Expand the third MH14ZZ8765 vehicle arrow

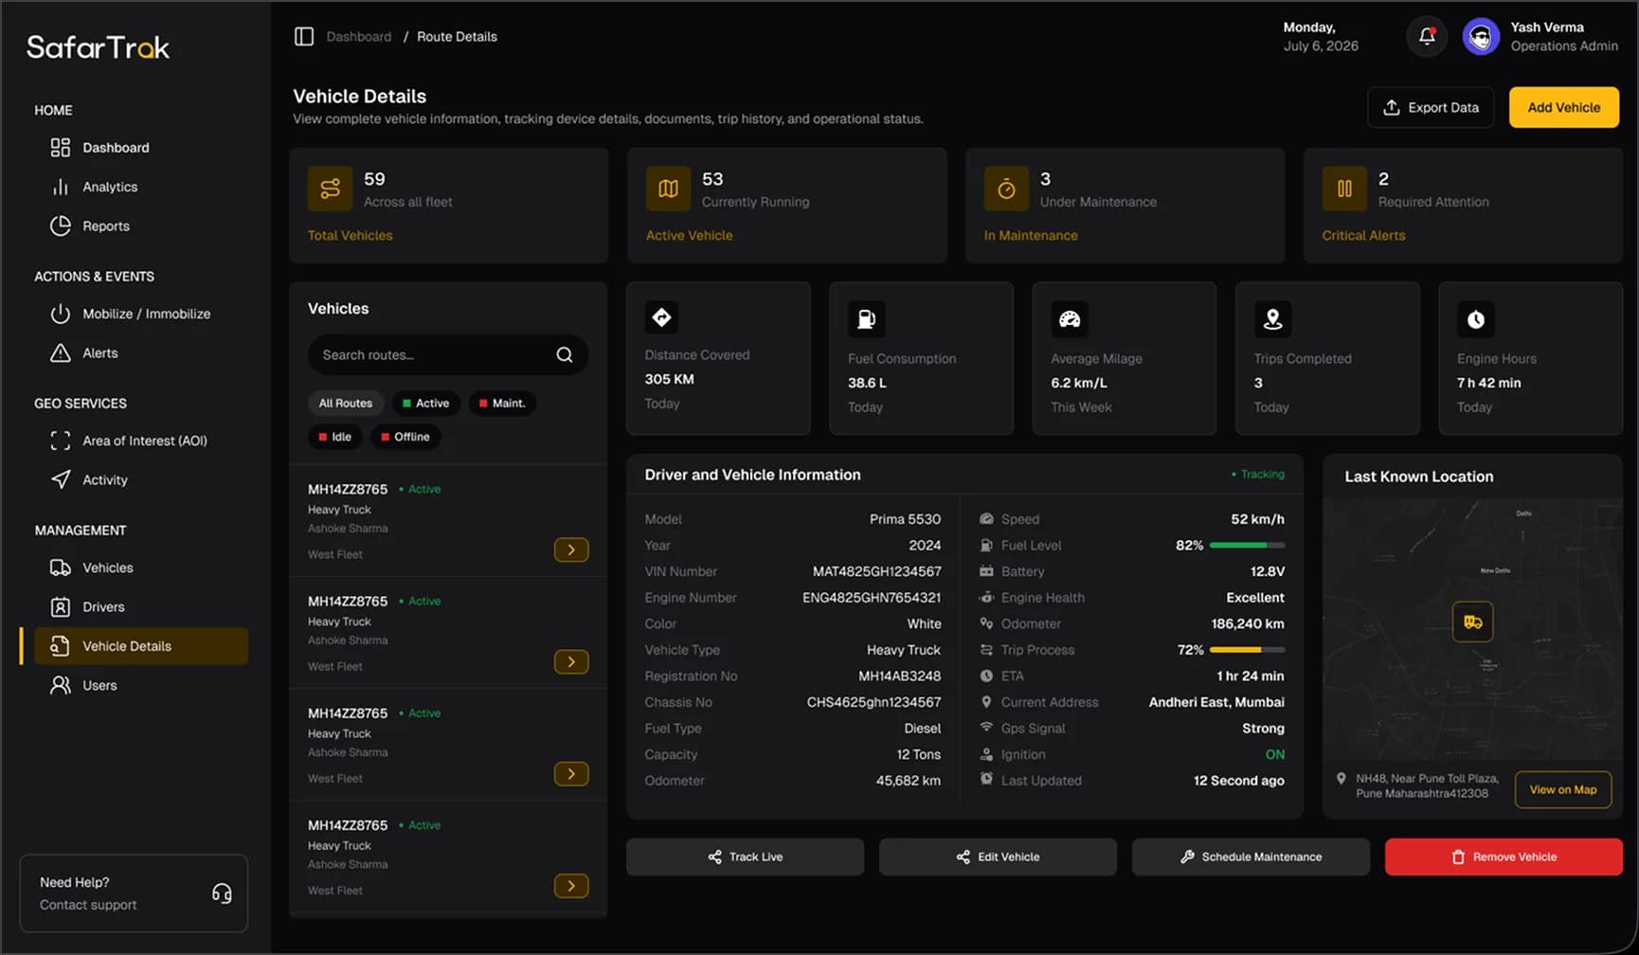pyautogui.click(x=571, y=774)
